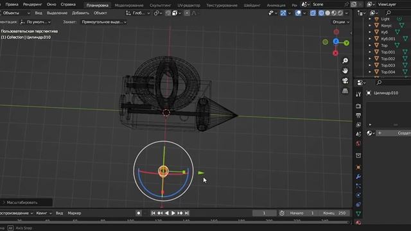Open the Объекты mode dropdown
This screenshot has width=411, height=231.
coord(15,13)
